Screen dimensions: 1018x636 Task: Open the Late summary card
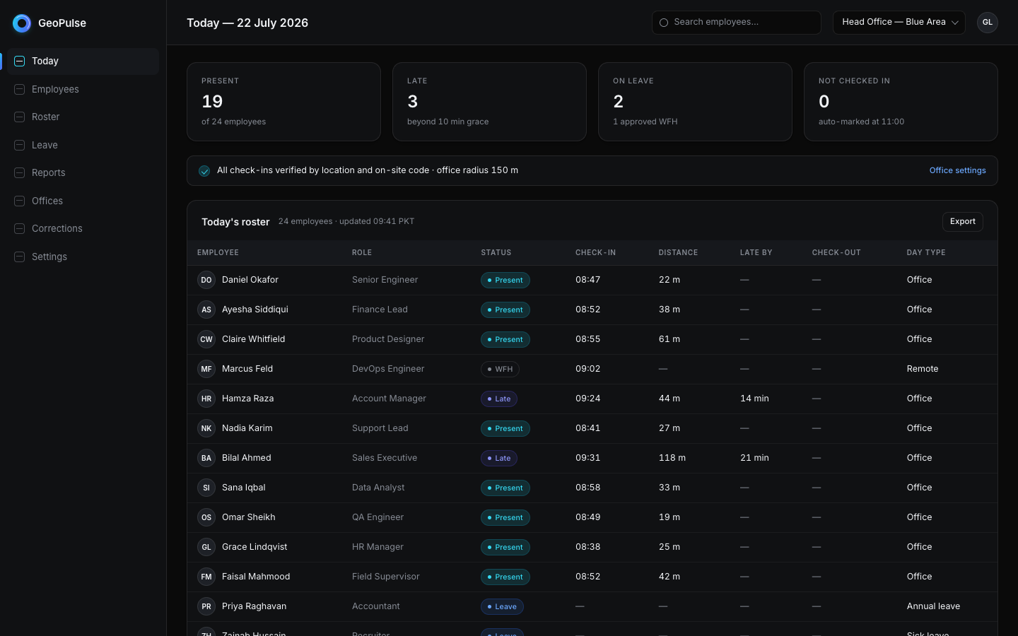tap(489, 102)
